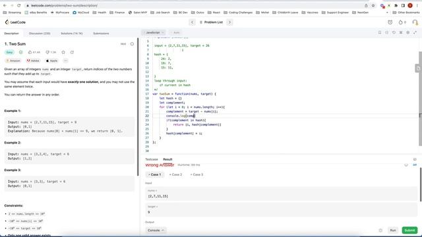
Task: Click the Run button
Action: [393, 230]
